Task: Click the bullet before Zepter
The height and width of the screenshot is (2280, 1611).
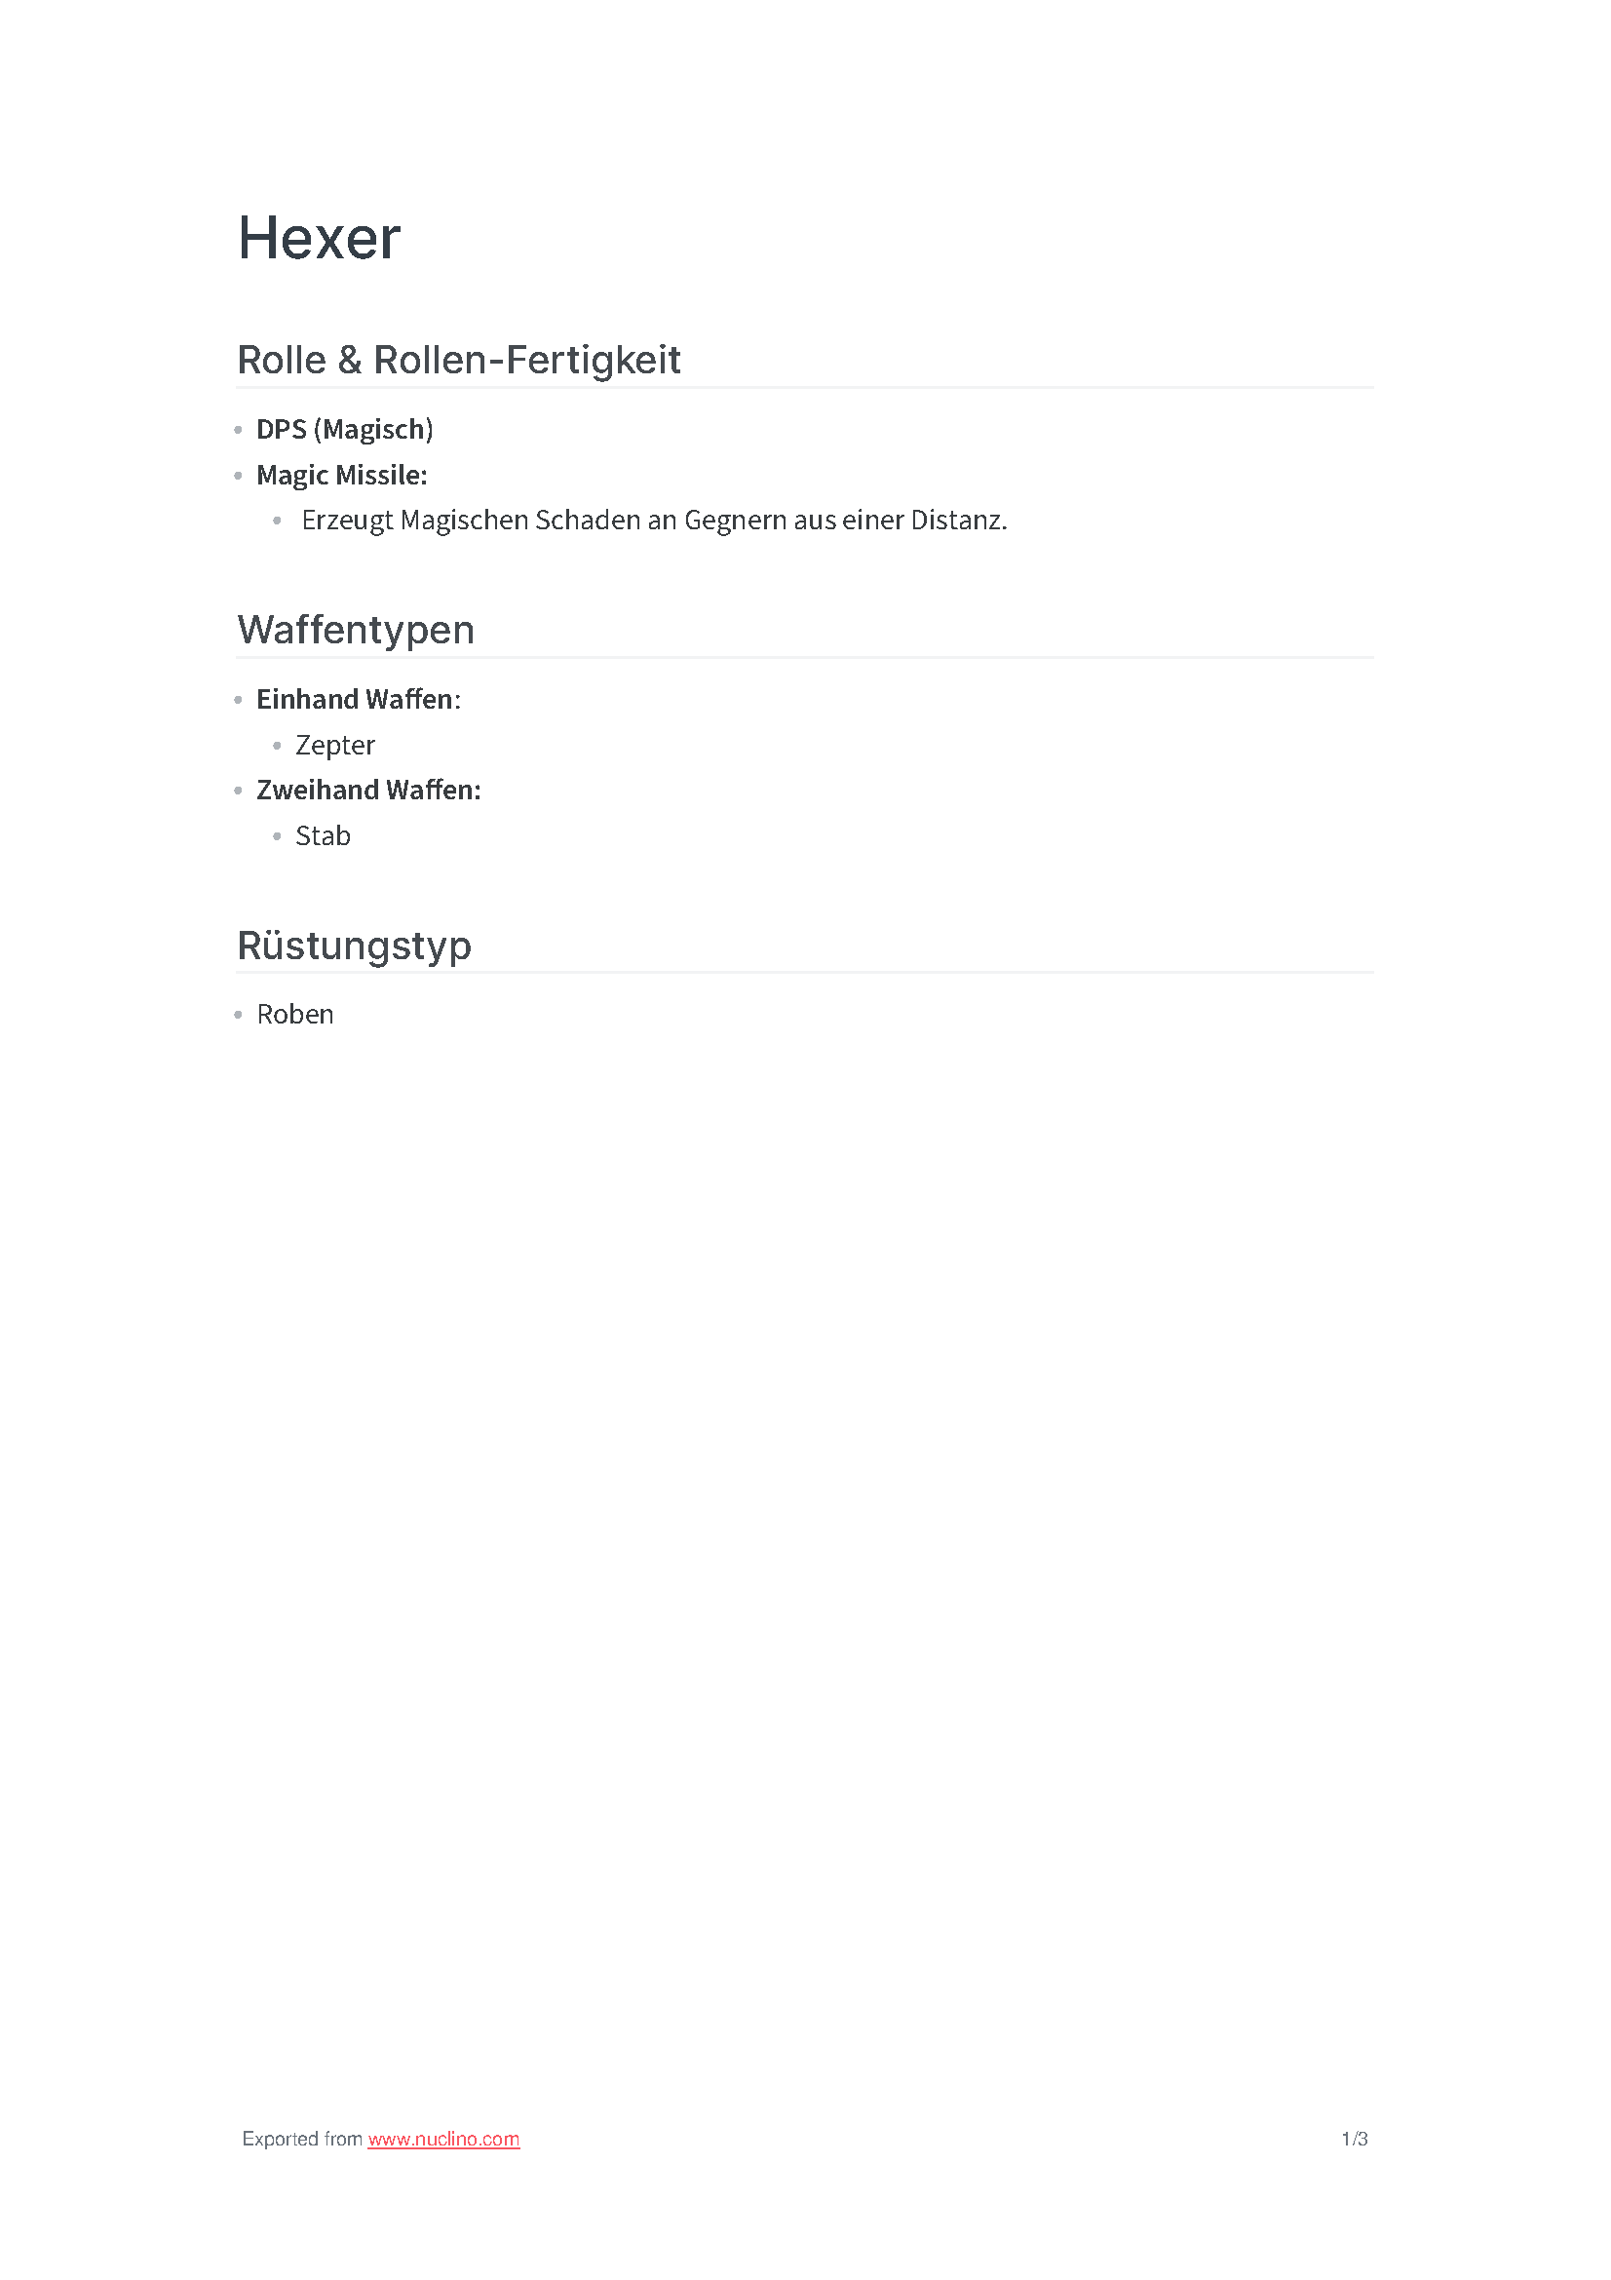Action: 277,746
